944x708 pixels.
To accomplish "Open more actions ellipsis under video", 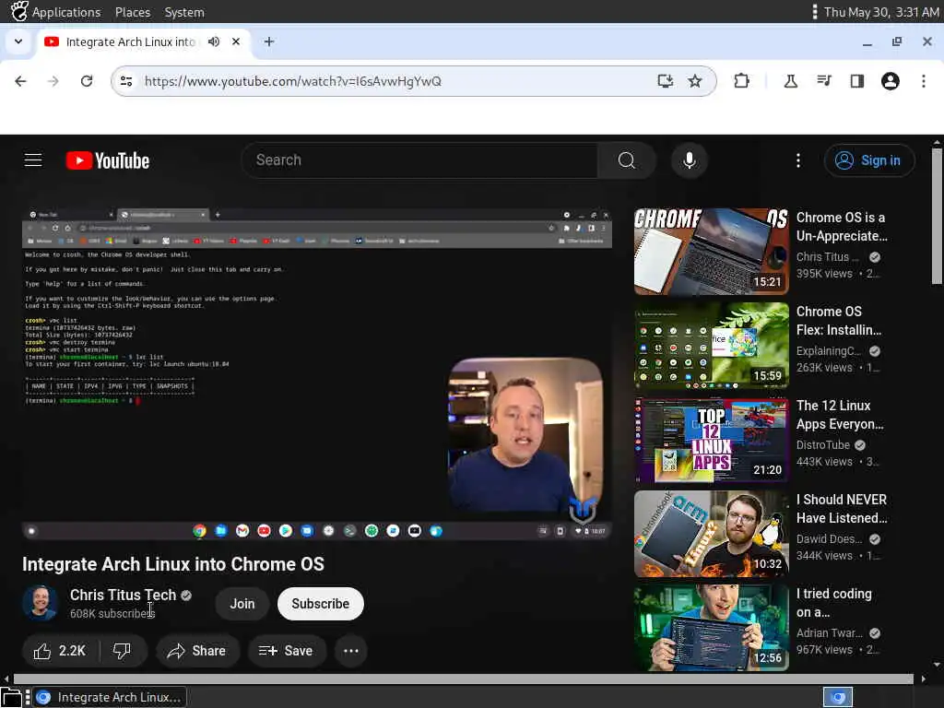I will 351,651.
